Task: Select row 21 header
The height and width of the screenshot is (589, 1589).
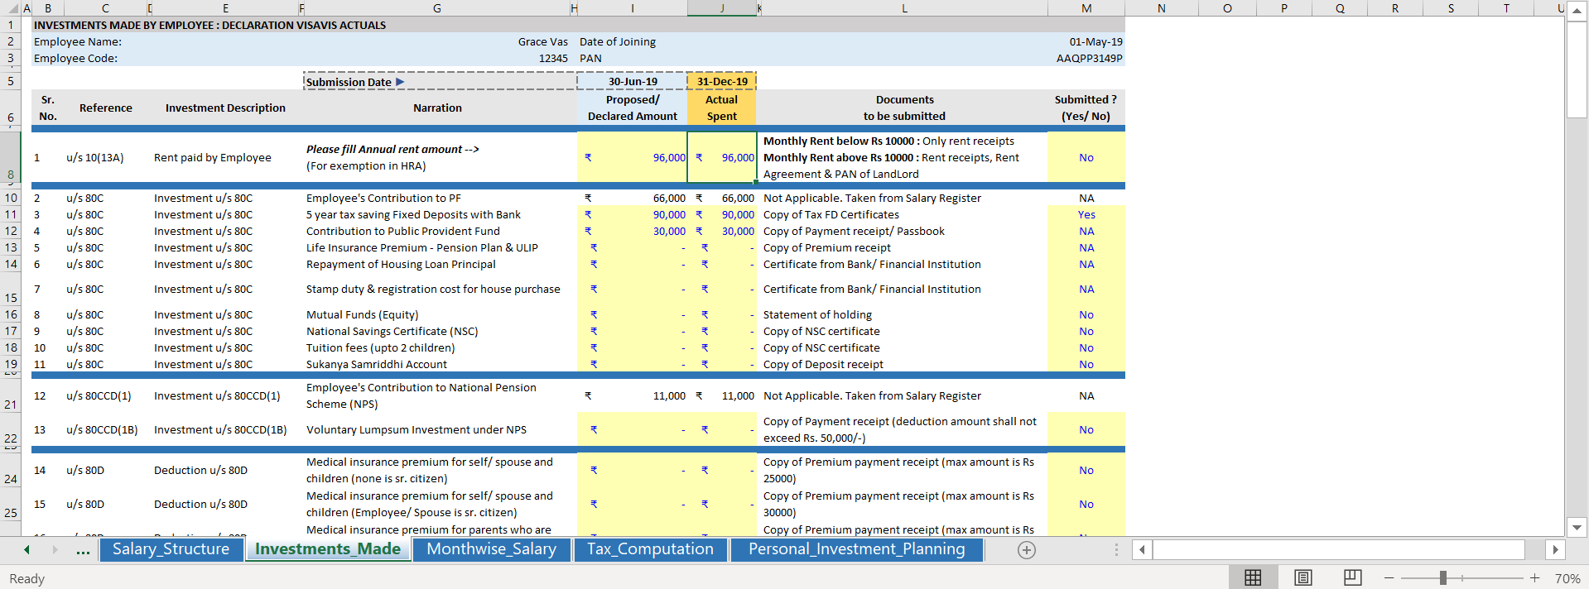Action: tap(11, 396)
